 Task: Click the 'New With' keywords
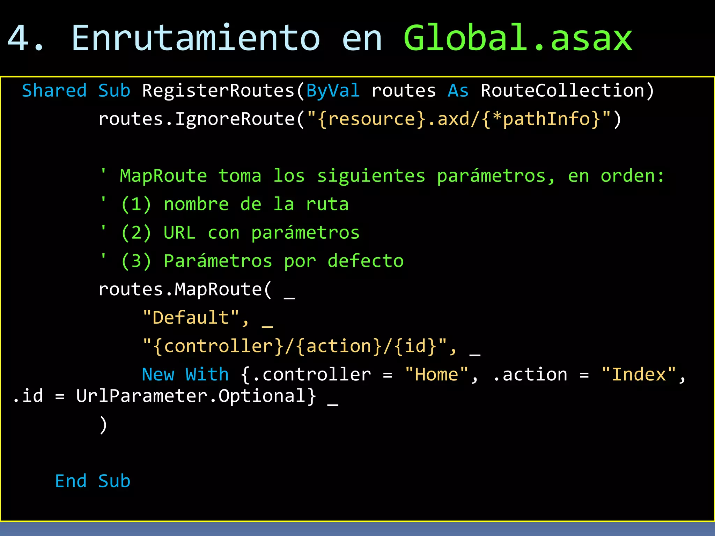tap(185, 374)
